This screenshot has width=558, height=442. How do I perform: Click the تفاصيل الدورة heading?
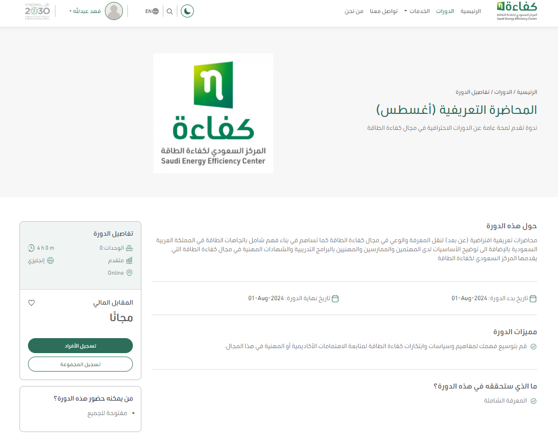pyautogui.click(x=113, y=233)
